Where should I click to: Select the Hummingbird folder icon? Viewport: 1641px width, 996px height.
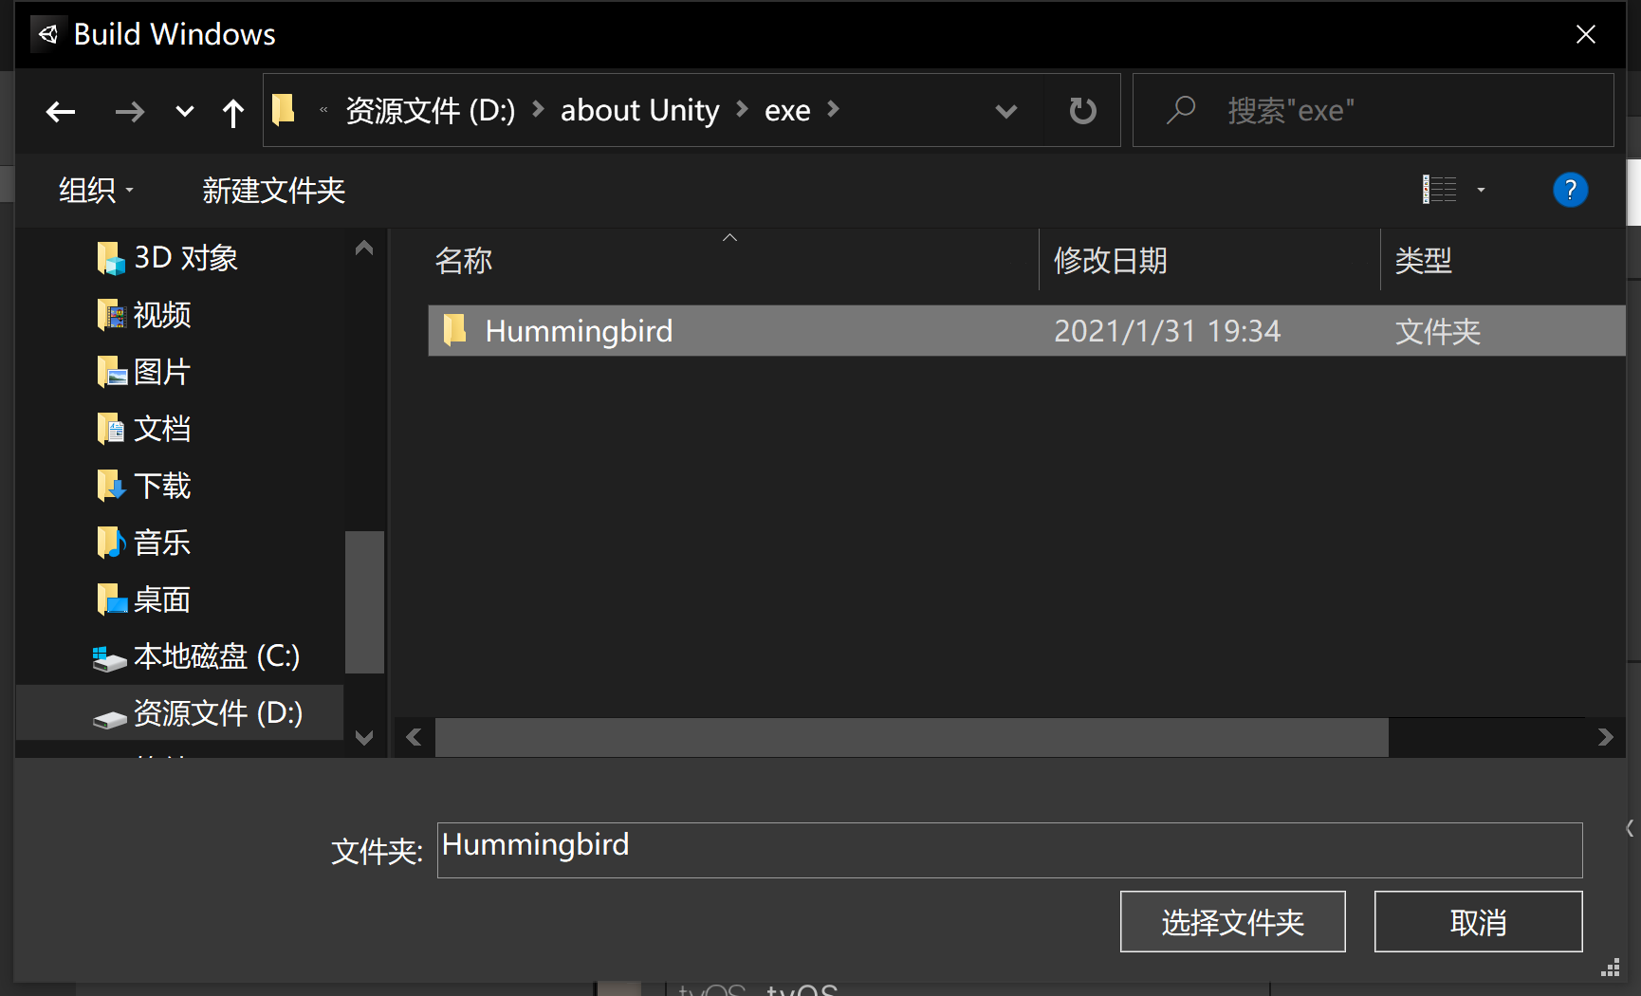(x=454, y=330)
